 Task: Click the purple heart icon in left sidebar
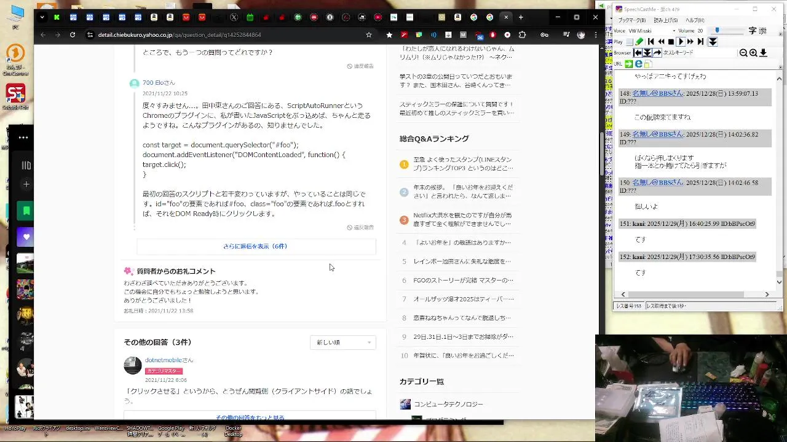pyautogui.click(x=26, y=237)
